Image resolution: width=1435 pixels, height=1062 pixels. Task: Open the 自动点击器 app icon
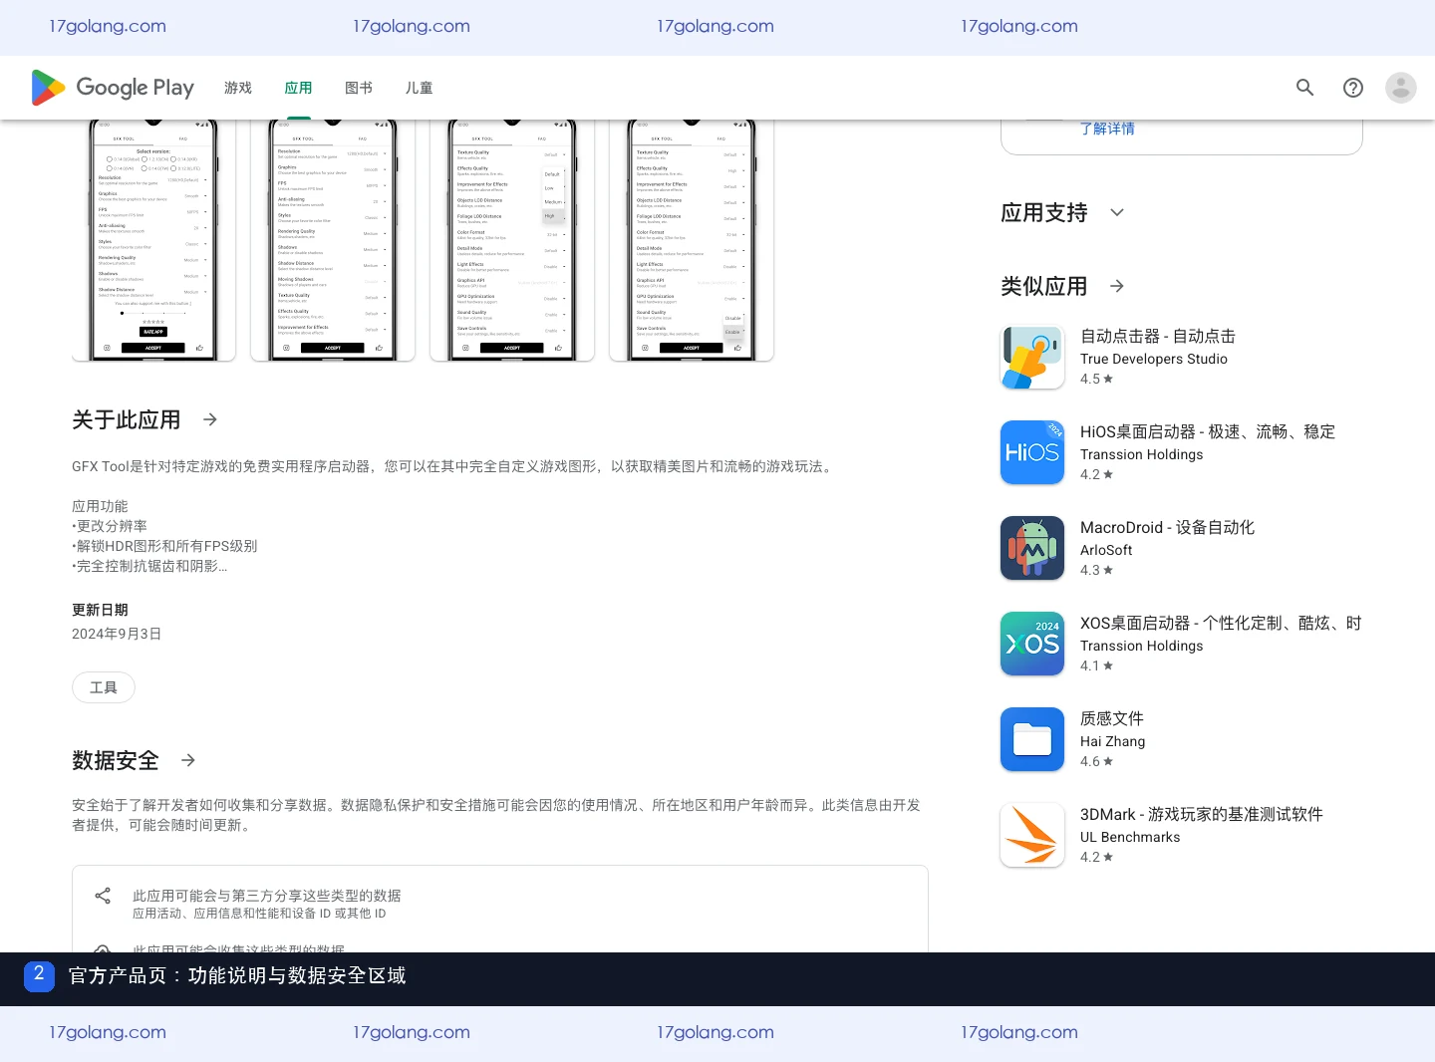tap(1032, 357)
